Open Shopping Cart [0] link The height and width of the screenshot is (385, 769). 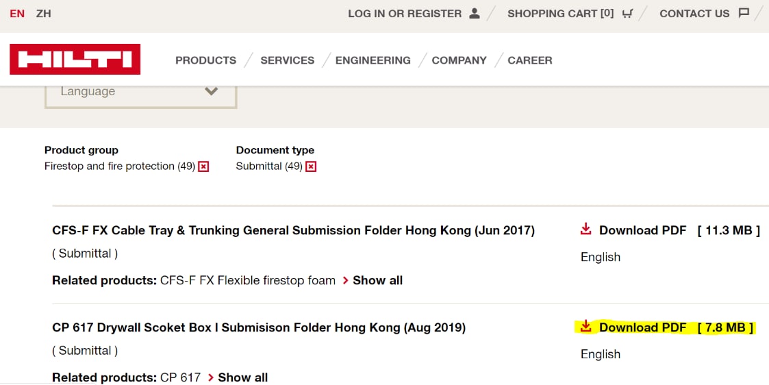(x=561, y=14)
